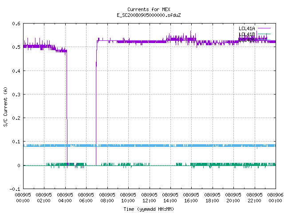Screen dimensions: 284x213
Task: Click the chart title "Currents for MEX"
Action: pos(149,9)
